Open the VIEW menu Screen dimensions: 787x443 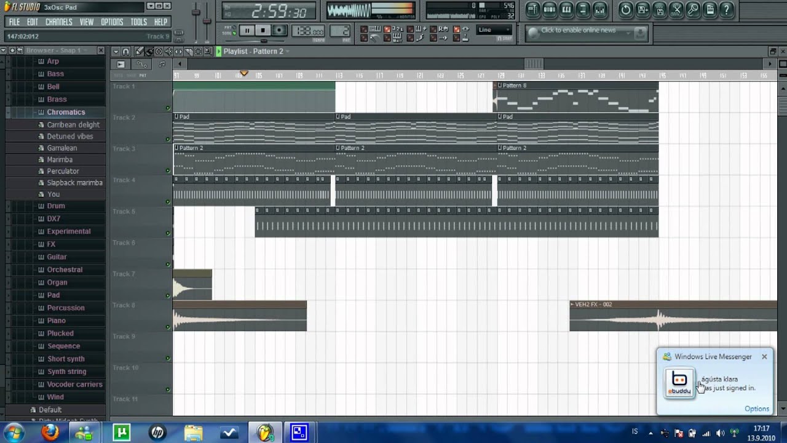[87, 22]
